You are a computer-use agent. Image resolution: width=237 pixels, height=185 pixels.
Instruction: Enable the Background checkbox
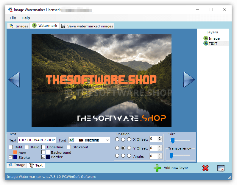[43, 152]
